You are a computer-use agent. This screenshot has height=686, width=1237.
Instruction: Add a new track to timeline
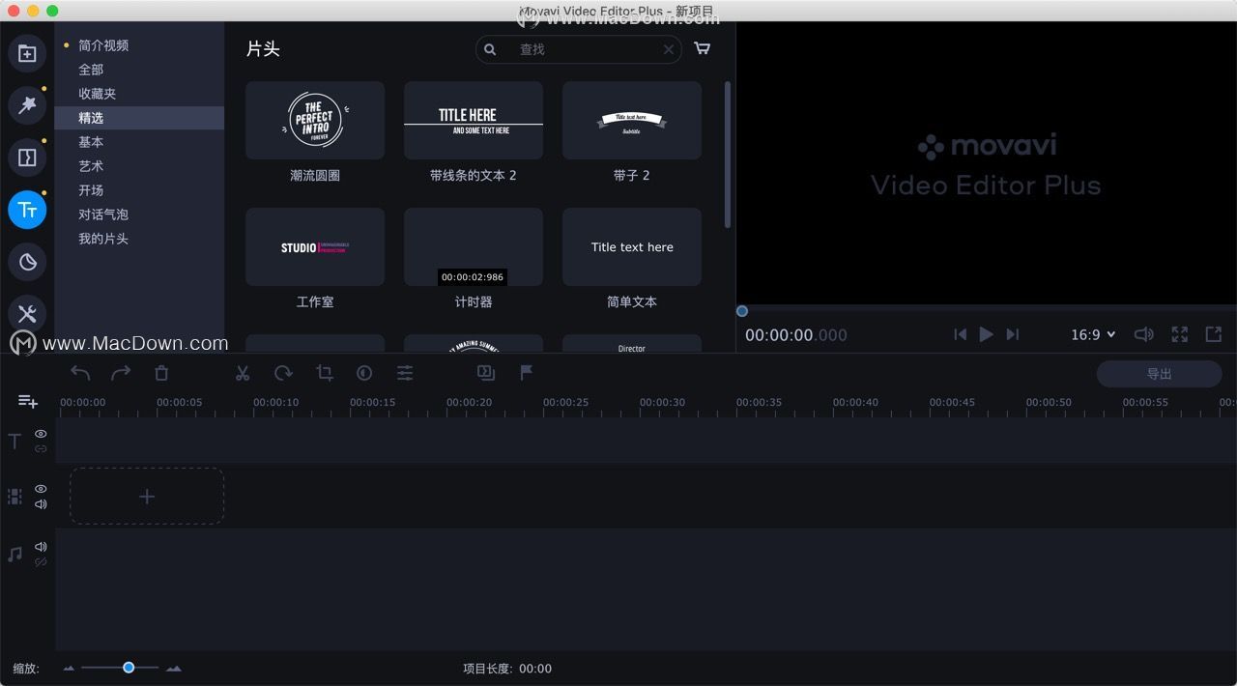28,401
